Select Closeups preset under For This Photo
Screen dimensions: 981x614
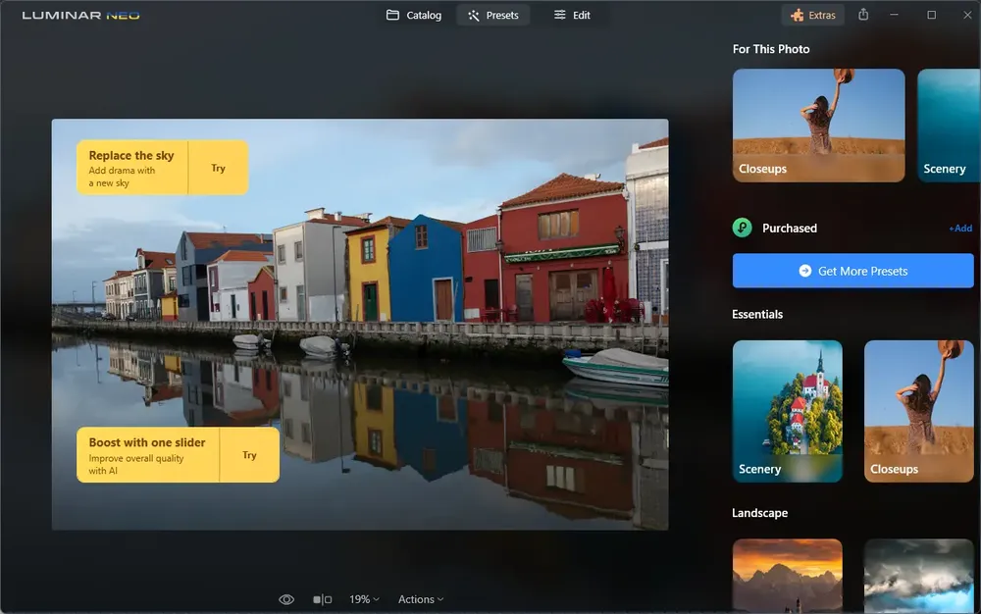pyautogui.click(x=818, y=126)
